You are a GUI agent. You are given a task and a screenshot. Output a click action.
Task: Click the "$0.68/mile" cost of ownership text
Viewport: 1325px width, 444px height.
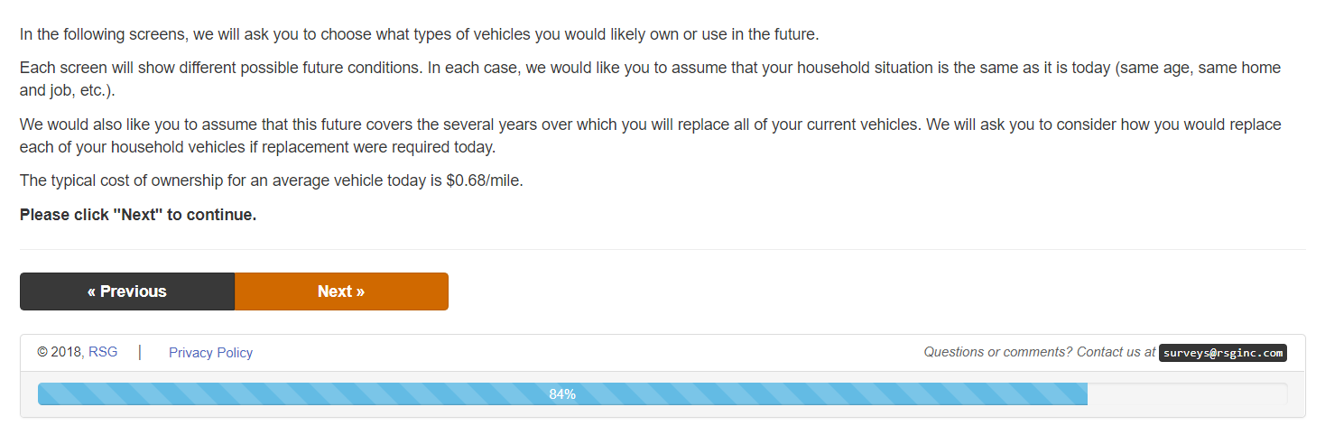(x=484, y=180)
